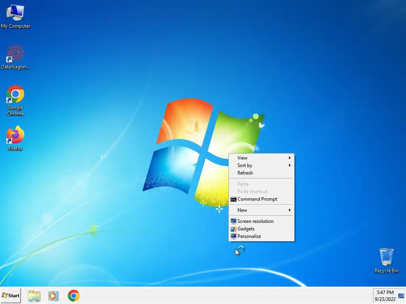Open Windows Explorer from the taskbar
Screen dimensions: 406x304
coord(34,296)
